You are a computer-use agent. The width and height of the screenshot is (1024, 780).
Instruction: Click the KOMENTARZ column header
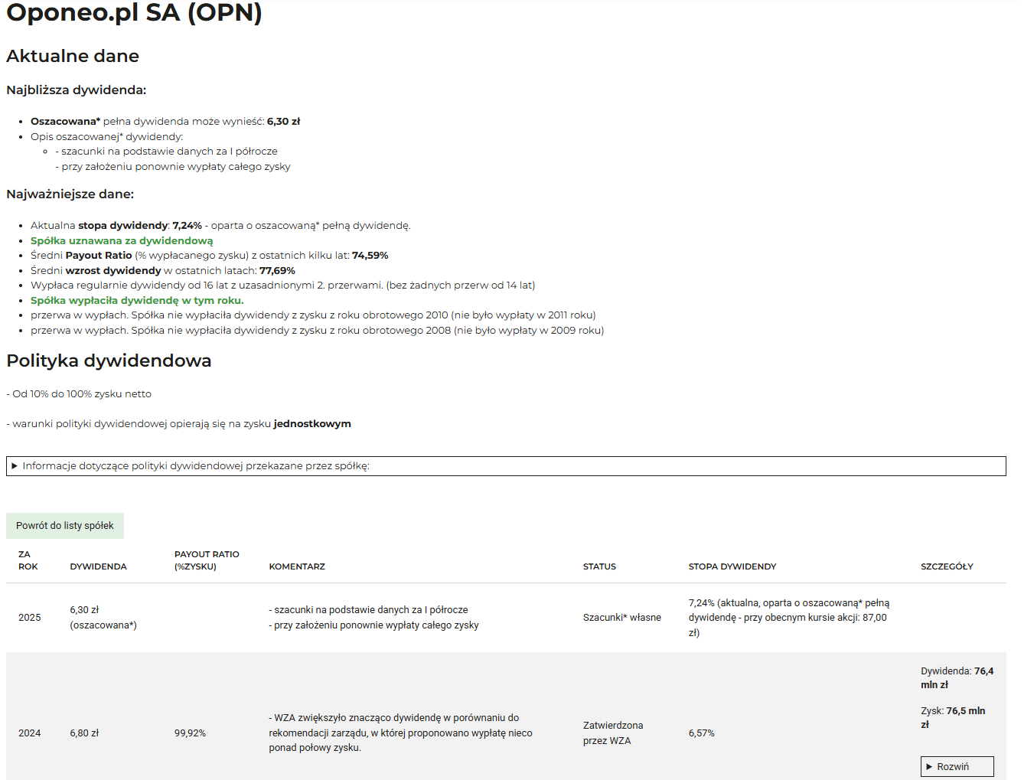point(297,566)
